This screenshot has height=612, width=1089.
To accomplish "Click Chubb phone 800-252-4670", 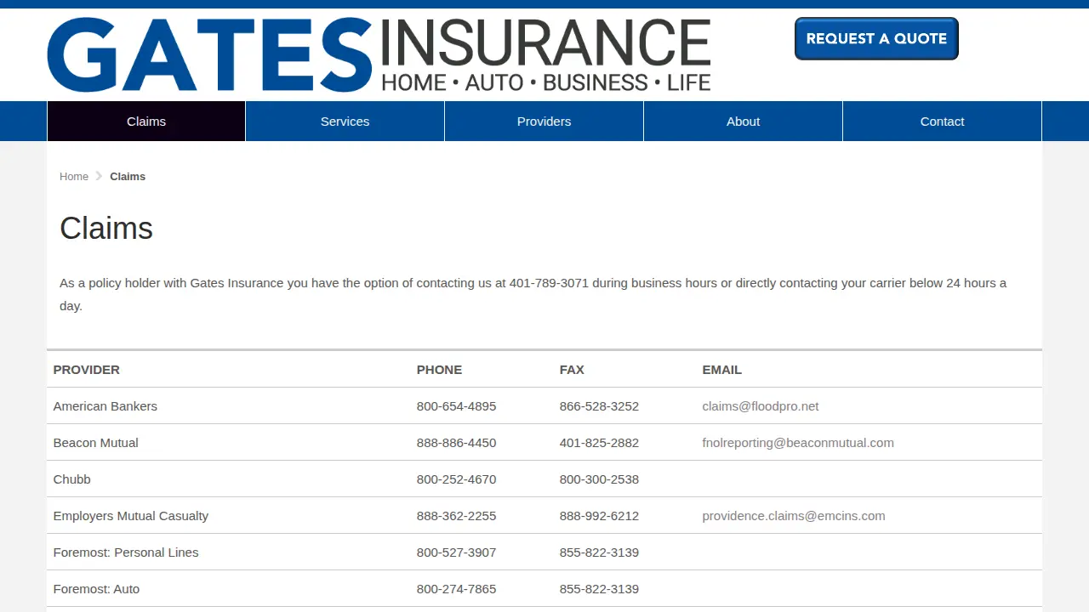I will click(x=456, y=479).
